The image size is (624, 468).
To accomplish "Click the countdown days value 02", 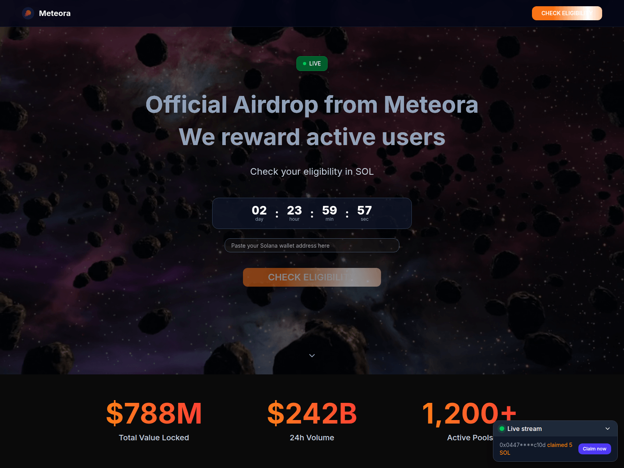I will [x=259, y=211].
